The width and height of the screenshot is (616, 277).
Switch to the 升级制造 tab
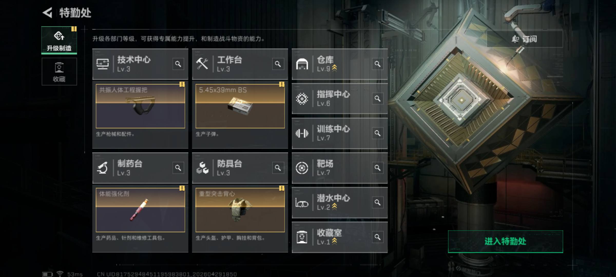[x=59, y=40]
